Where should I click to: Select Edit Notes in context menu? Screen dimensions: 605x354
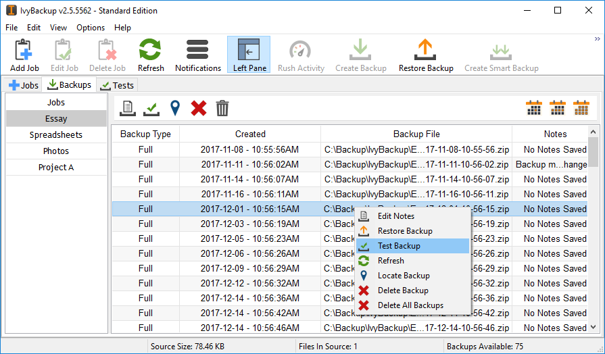(413, 216)
